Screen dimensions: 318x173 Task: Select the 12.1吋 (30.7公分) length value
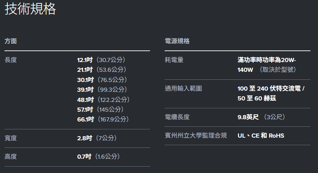coord(101,60)
